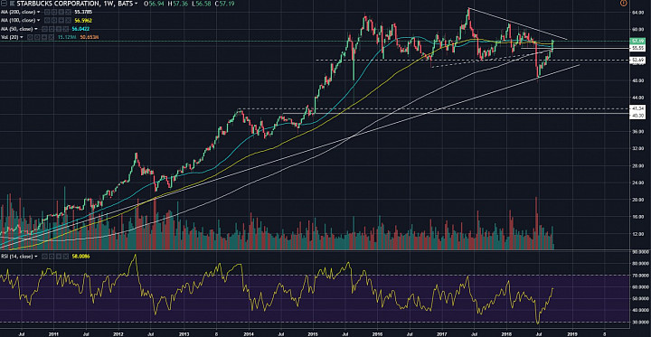Select the 41.34 horizontal line price label
This screenshot has width=651, height=337.
pos(637,108)
